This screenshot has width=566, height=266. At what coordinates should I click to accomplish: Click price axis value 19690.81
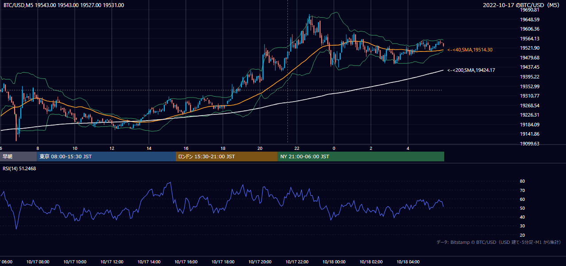click(x=530, y=10)
